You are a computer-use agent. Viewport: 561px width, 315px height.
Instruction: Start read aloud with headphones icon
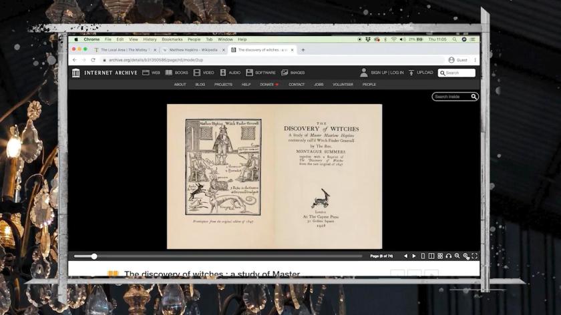tap(449, 256)
